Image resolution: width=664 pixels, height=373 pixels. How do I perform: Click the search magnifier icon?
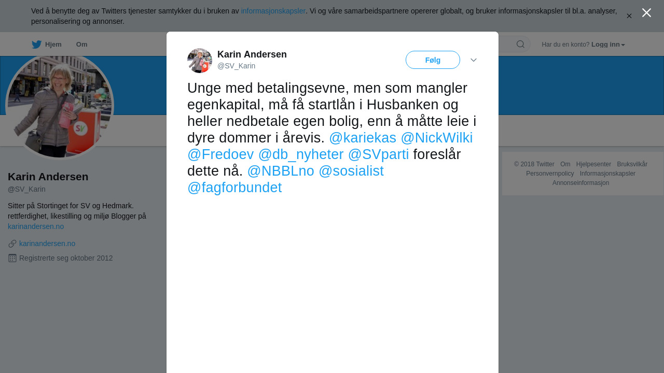tap(520, 44)
